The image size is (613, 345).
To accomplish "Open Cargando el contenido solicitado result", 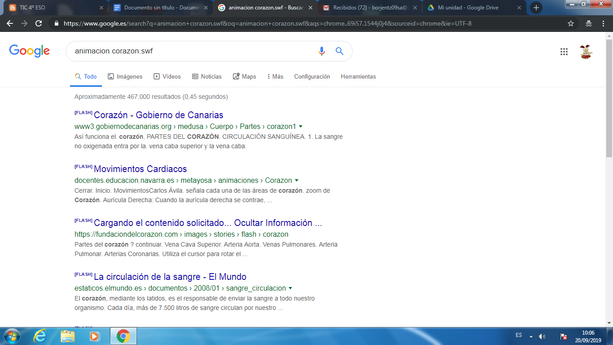I will tap(208, 223).
